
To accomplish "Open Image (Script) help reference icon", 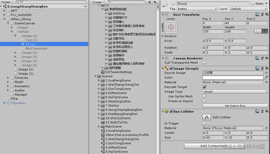I will [x=257, y=68].
